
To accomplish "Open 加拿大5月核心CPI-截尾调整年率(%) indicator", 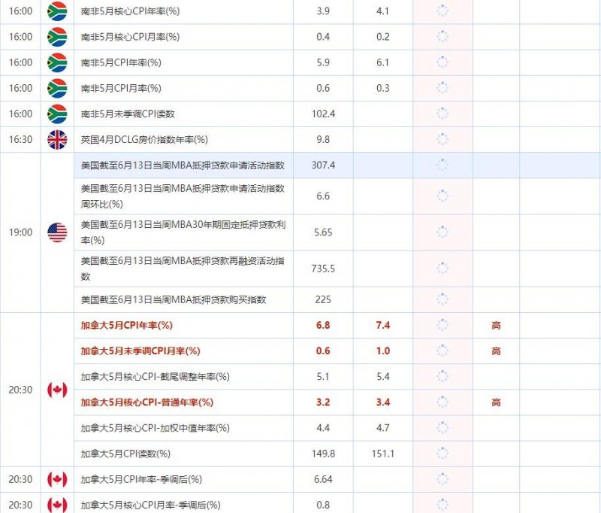I will [155, 377].
